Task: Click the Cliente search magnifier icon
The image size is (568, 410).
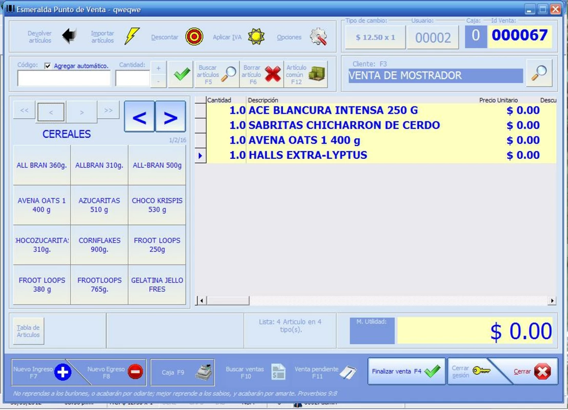Action: point(538,73)
